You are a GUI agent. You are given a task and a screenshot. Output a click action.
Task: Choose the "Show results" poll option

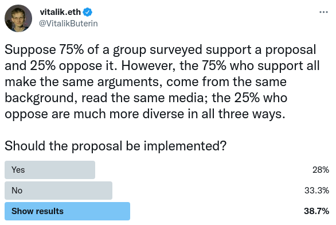pos(67,211)
